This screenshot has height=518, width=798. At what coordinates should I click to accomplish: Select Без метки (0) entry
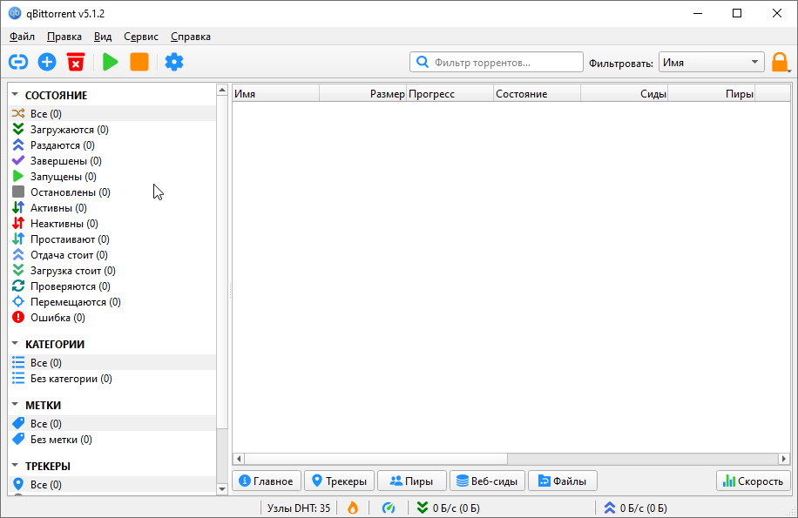coord(112,440)
